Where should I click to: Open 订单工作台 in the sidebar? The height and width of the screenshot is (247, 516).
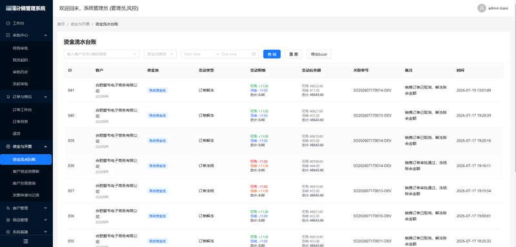[x=23, y=109]
